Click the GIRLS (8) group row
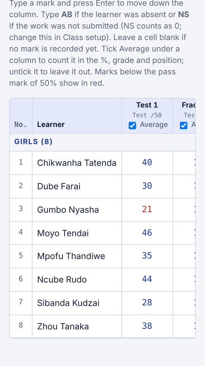Screen dimensions: 205x366 click(102, 142)
